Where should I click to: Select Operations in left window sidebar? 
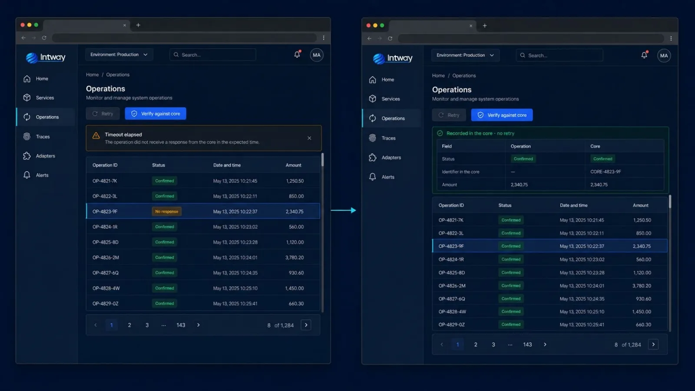[46, 117]
